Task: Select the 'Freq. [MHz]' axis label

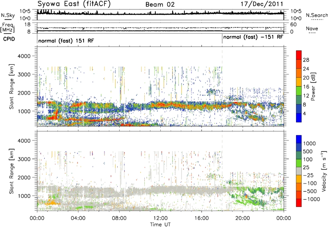Action: 7,28
